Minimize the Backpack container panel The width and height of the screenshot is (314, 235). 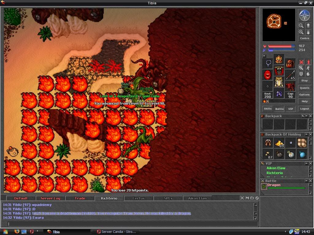[x=307, y=116]
